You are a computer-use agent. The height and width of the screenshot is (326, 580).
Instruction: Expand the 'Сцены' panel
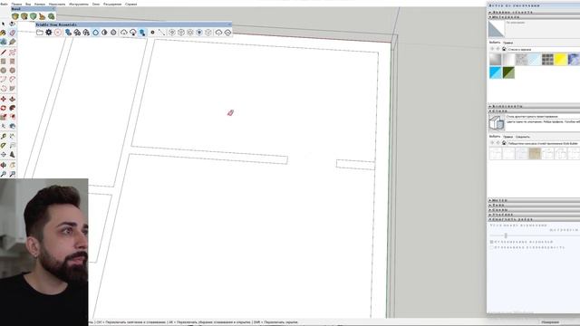tap(533, 209)
